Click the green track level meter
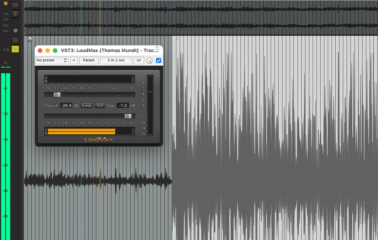 click(6, 156)
